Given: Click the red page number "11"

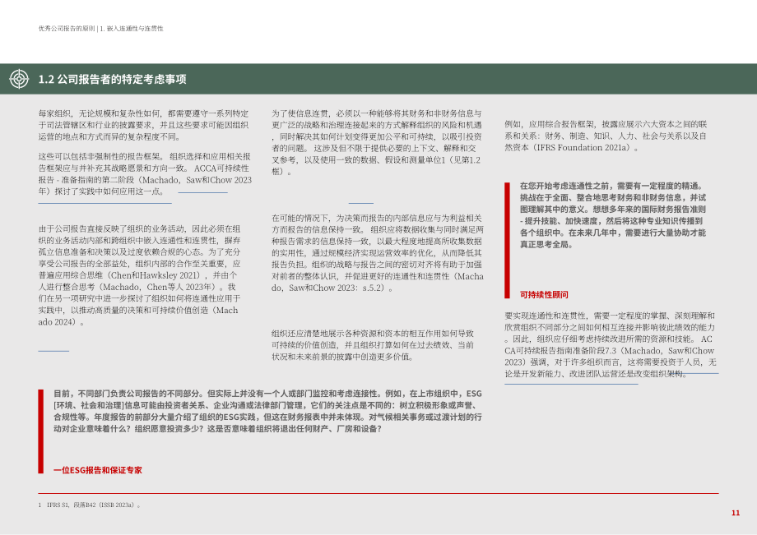Looking at the screenshot, I should (x=736, y=513).
